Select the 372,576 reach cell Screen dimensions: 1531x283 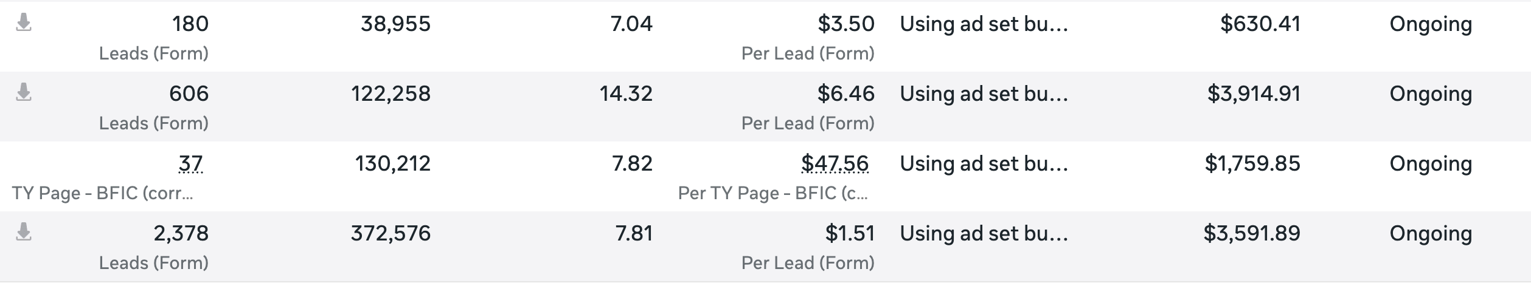pyautogui.click(x=391, y=233)
